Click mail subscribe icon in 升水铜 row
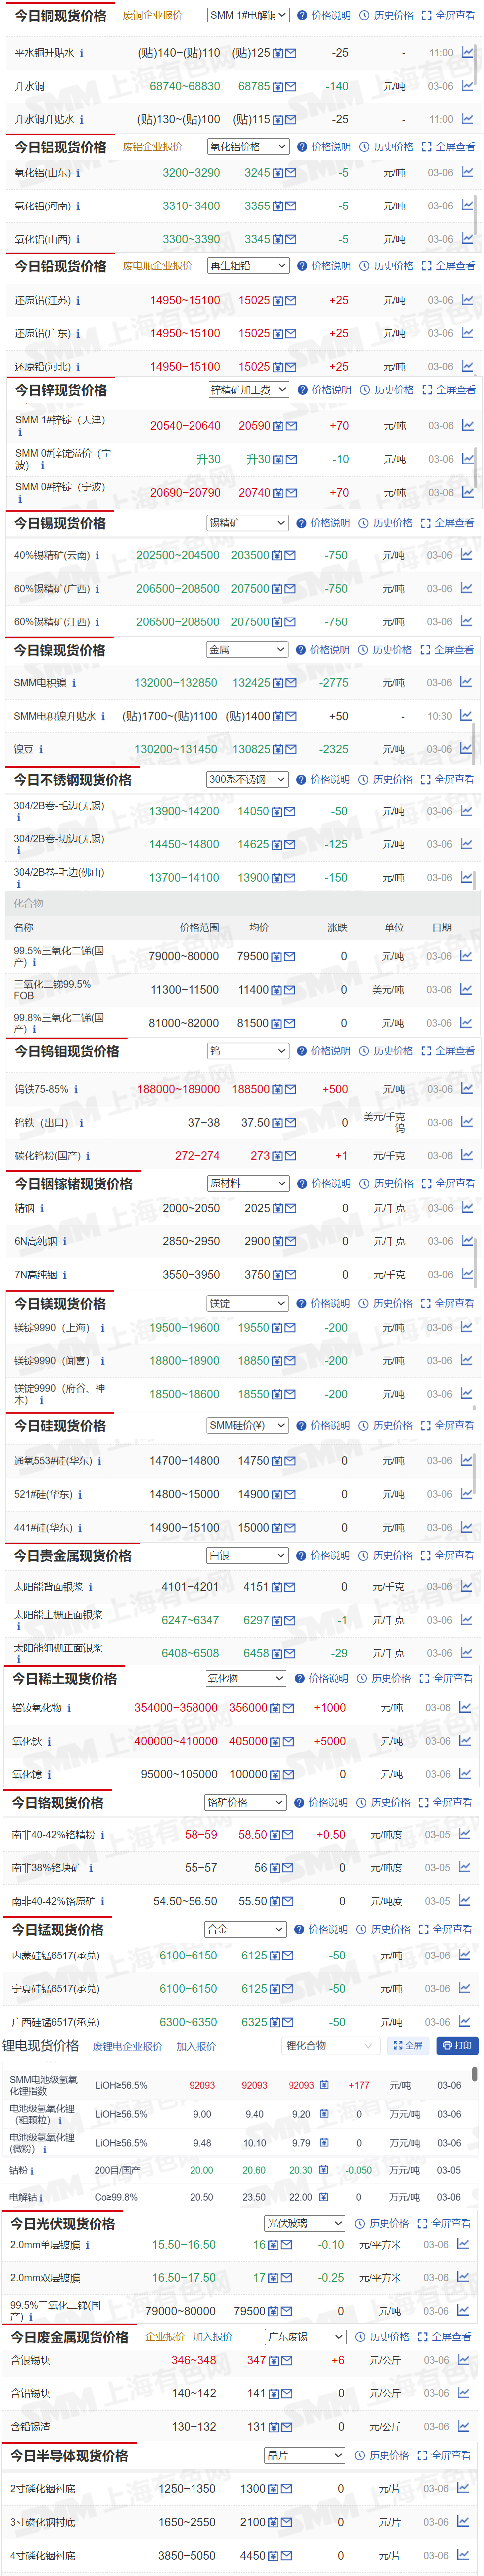Screen dimensions: 484x2576 291,87
